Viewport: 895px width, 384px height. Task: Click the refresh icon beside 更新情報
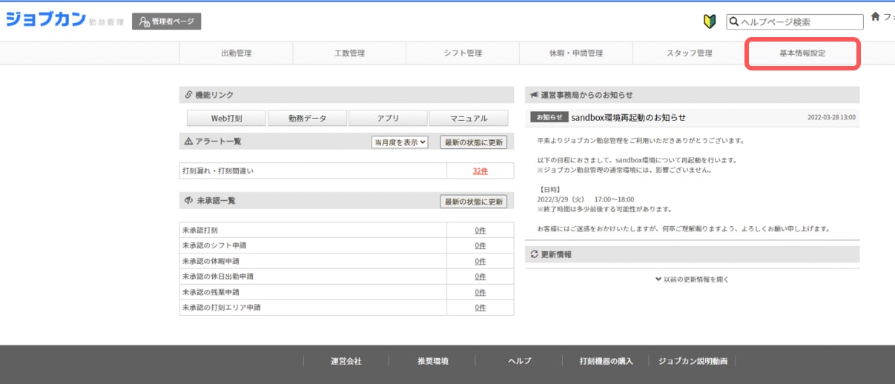tap(534, 254)
